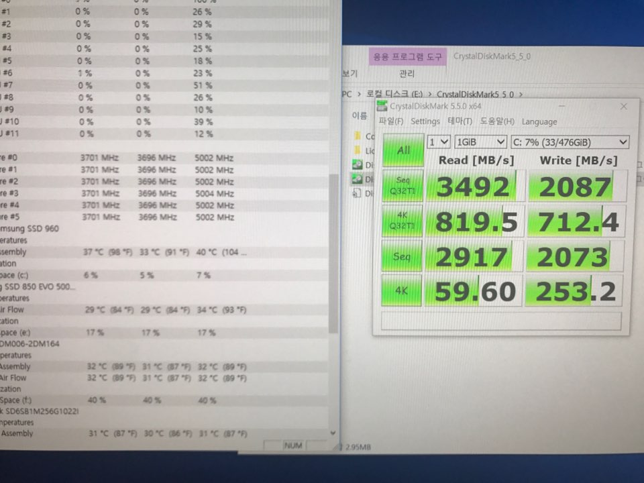
Task: Click the monitor window's vertical scrollbar
Action: (x=333, y=253)
